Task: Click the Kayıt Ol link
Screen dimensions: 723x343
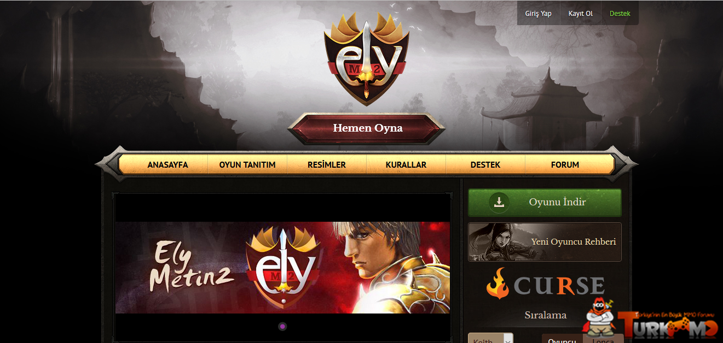Action: [581, 13]
